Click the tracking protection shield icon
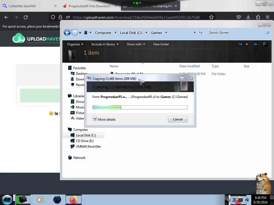 pyautogui.click(x=53, y=17)
